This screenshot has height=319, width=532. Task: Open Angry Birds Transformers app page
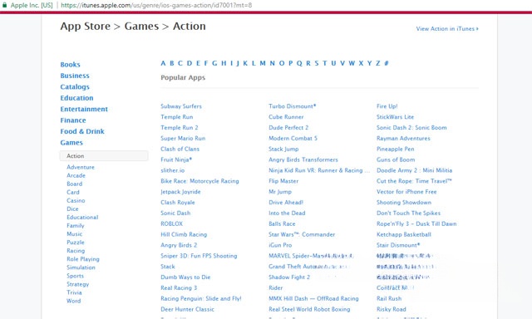(303, 159)
